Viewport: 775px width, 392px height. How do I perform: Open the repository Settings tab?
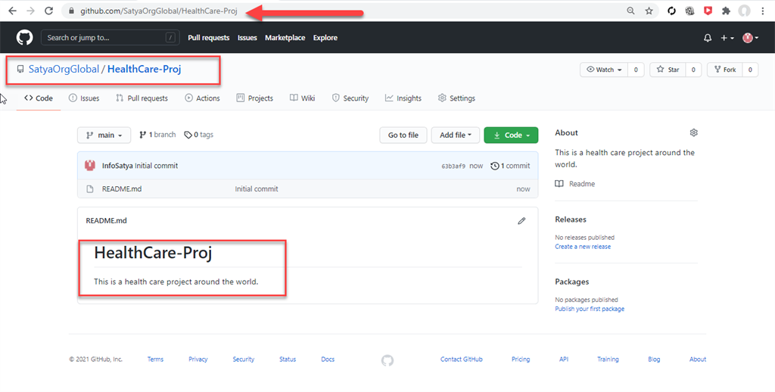(456, 98)
